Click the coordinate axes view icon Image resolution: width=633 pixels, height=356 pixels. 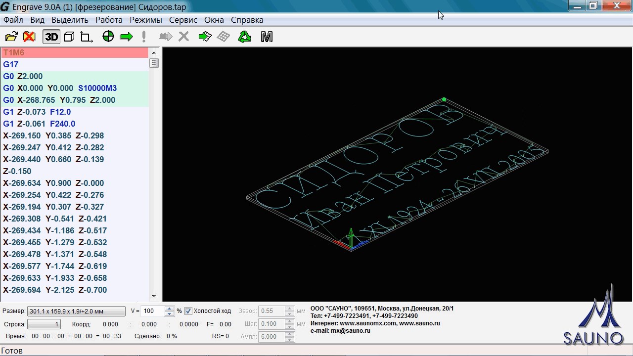(87, 37)
